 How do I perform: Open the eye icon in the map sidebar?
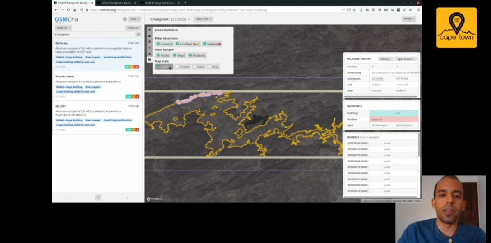pos(149,30)
